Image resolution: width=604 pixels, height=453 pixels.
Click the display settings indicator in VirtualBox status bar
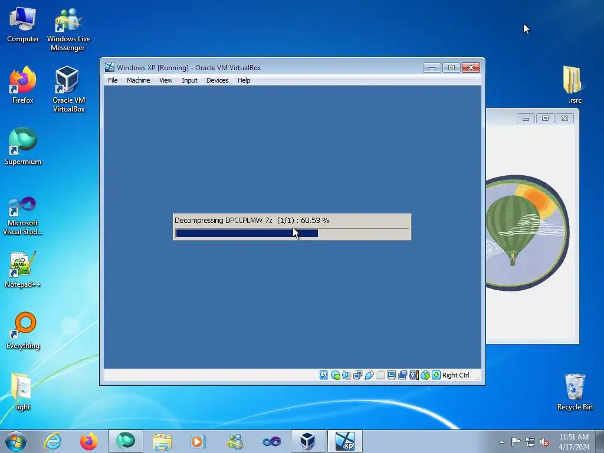pyautogui.click(x=392, y=375)
